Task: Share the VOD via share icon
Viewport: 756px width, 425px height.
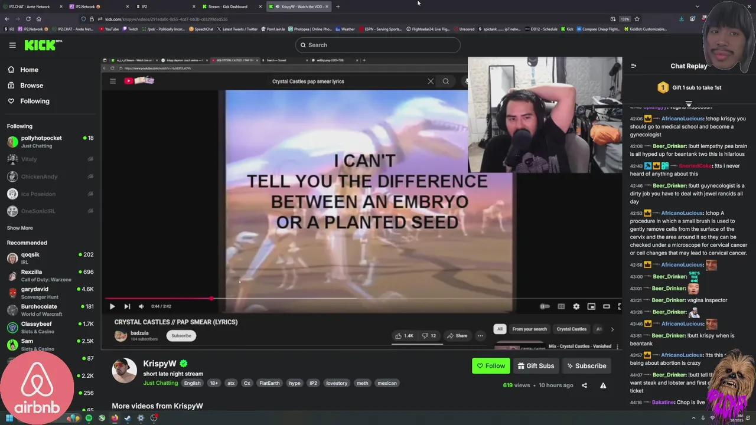Action: (584, 385)
